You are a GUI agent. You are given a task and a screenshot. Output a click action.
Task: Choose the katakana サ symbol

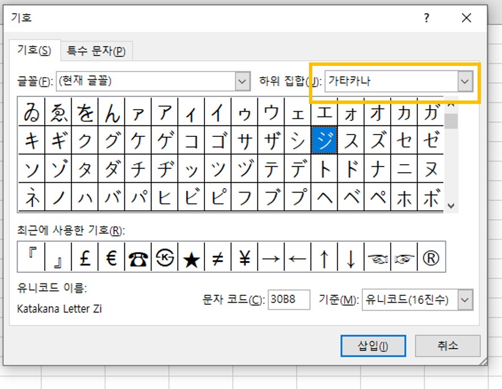(x=244, y=140)
